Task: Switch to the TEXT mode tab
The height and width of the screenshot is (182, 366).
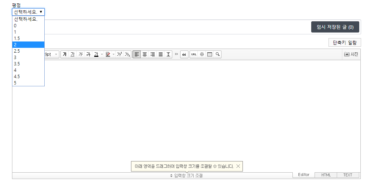Action: (x=348, y=175)
